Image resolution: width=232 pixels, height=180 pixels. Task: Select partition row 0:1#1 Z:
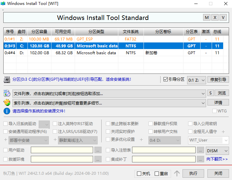(113, 39)
